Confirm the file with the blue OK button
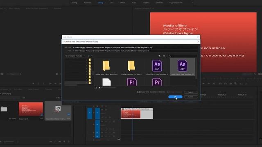This screenshot has width=262, height=147. [x=175, y=97]
